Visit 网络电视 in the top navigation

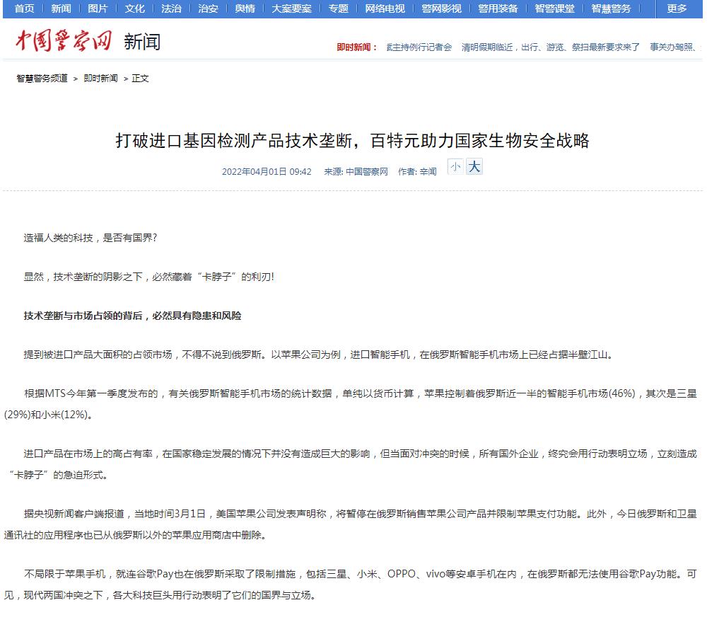[385, 8]
